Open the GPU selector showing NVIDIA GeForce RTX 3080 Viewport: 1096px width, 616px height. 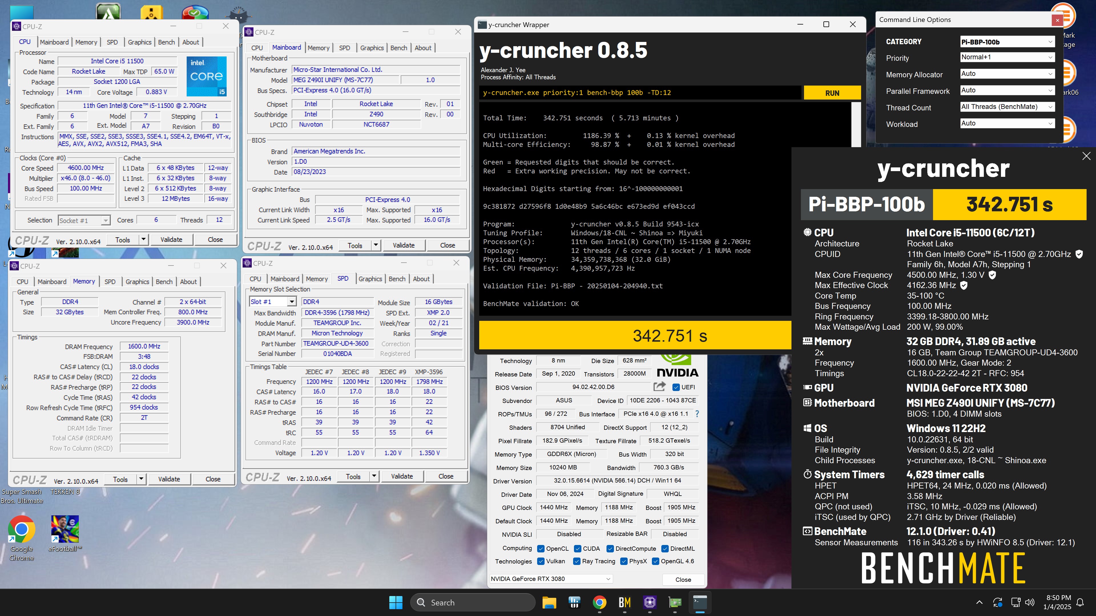click(551, 579)
